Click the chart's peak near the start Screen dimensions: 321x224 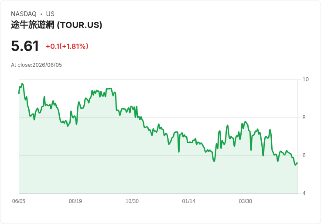[22, 83]
